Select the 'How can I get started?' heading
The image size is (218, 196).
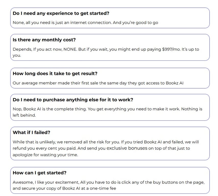pos(40,173)
